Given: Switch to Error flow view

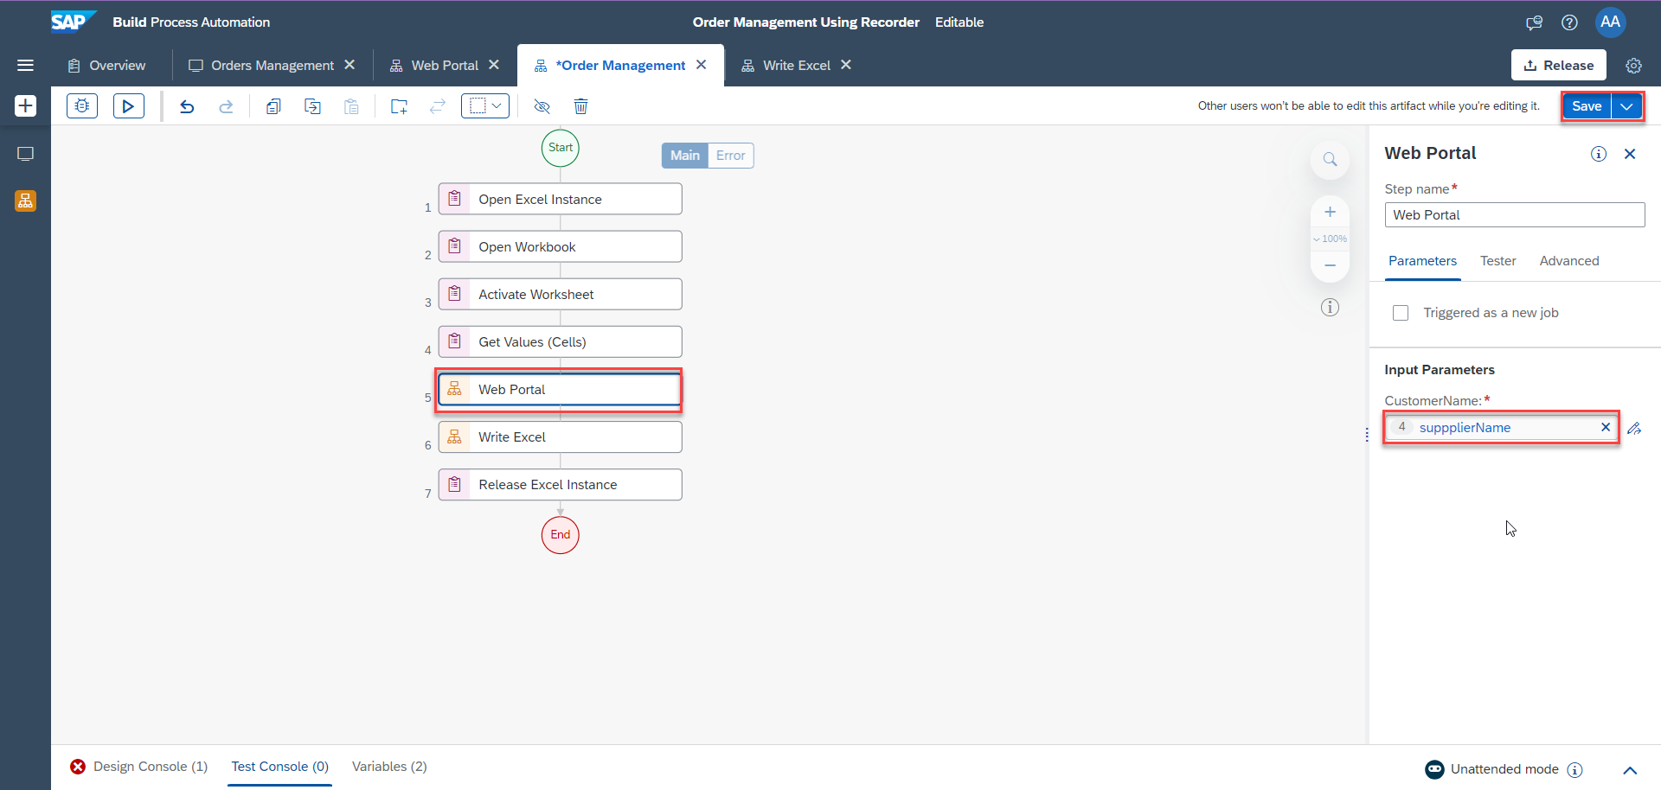Looking at the screenshot, I should pyautogui.click(x=731, y=156).
